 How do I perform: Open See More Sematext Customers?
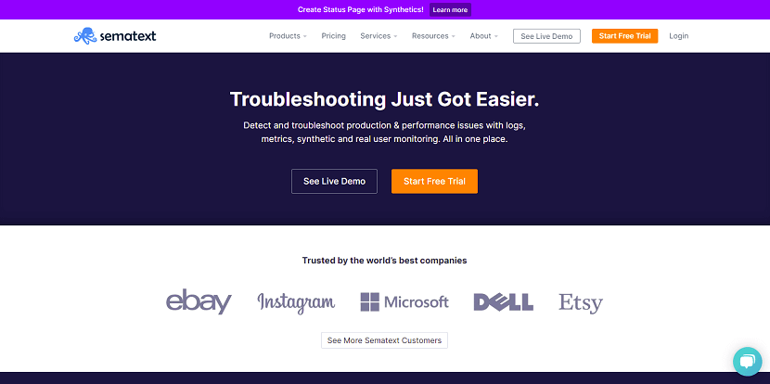[x=384, y=340]
